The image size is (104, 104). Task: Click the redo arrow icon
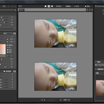coord(12,6)
